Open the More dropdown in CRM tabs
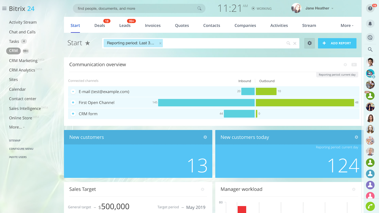 347,26
